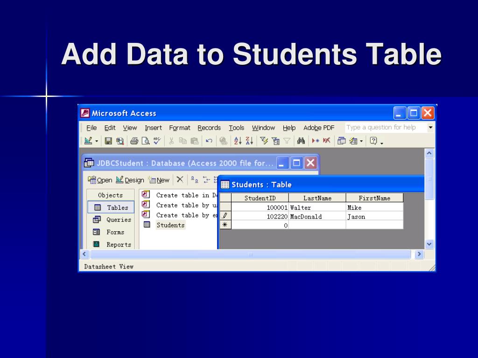Sort Descending with the Z-A icon
This screenshot has height=358, width=478.
pos(249,141)
